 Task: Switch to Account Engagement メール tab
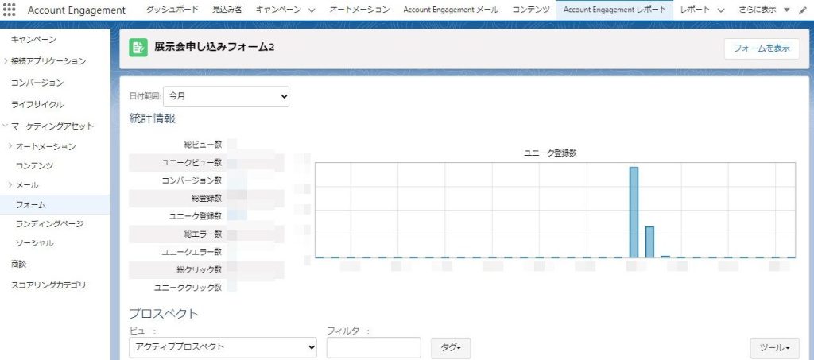(451, 10)
